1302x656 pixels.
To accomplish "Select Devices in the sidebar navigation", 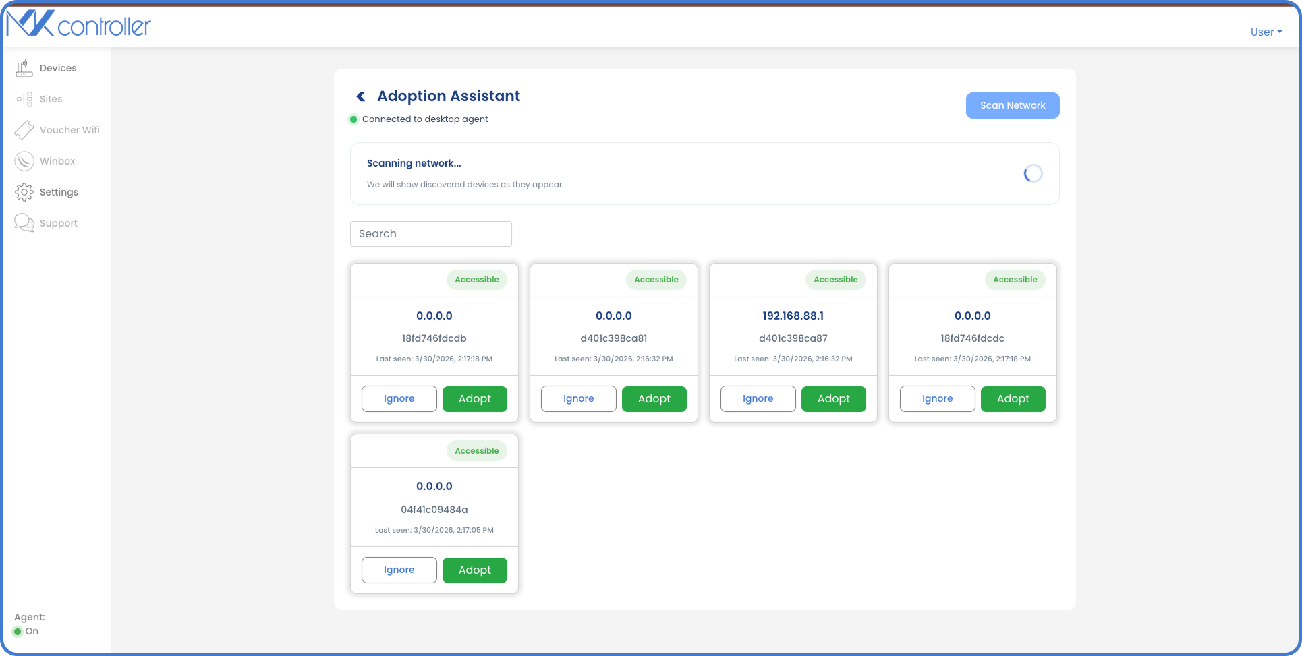I will (24, 67).
